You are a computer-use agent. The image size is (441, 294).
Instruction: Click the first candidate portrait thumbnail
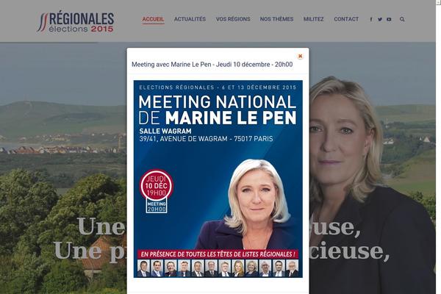click(143, 268)
